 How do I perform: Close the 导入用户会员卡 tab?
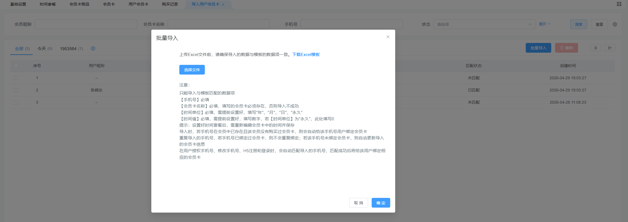[x=223, y=4]
